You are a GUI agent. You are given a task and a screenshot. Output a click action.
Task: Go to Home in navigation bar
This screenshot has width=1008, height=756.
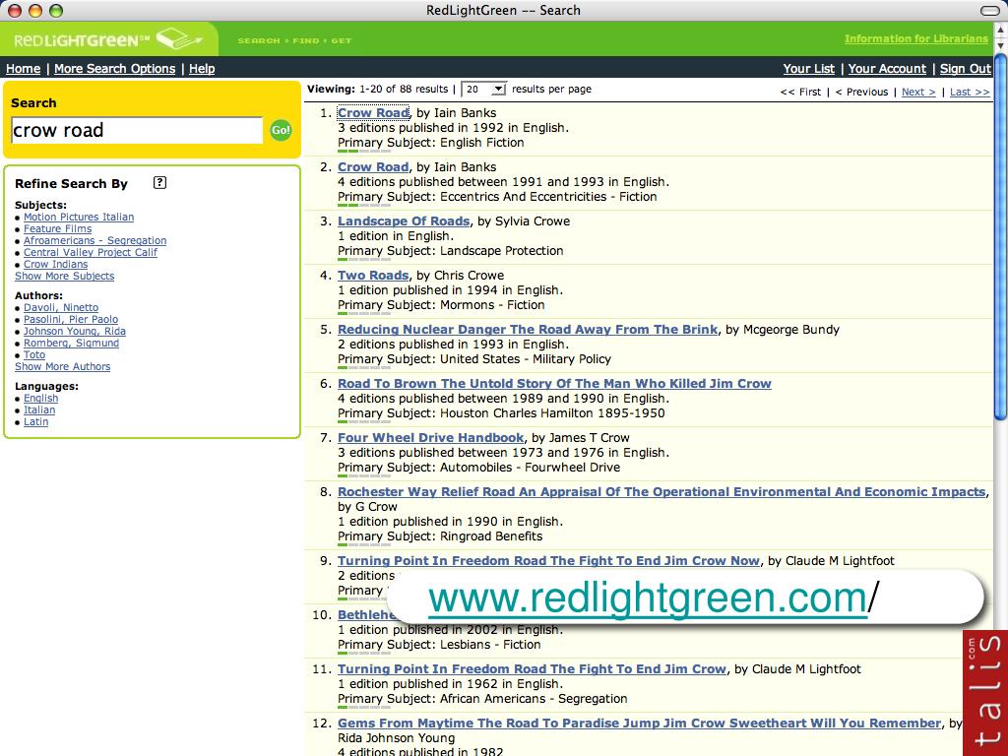tap(24, 69)
